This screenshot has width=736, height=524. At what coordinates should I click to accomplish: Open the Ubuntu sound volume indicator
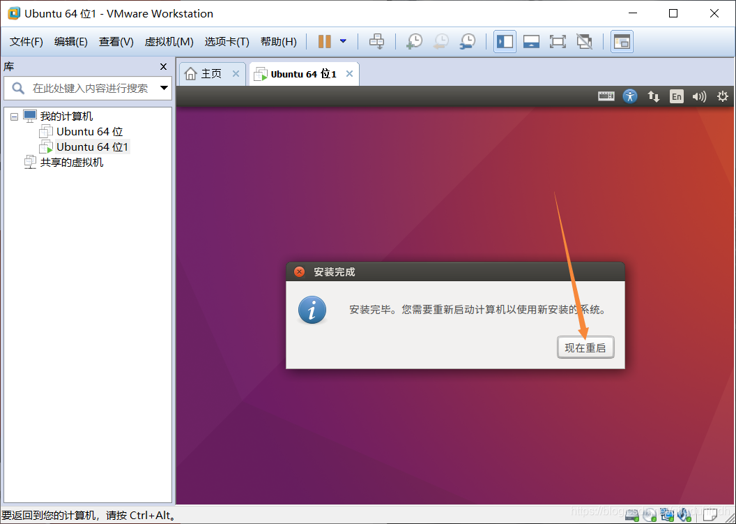[699, 96]
